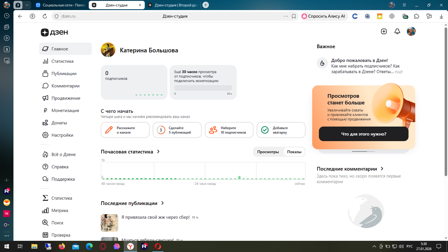This screenshot has width=448, height=252.
Task: Open the Комментарии section
Action: pyautogui.click(x=65, y=86)
